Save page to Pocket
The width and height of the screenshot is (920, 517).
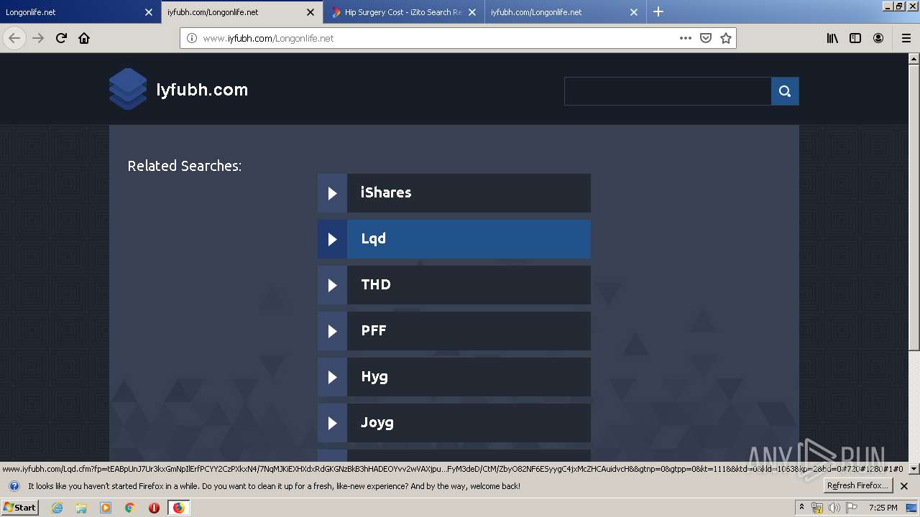(706, 38)
